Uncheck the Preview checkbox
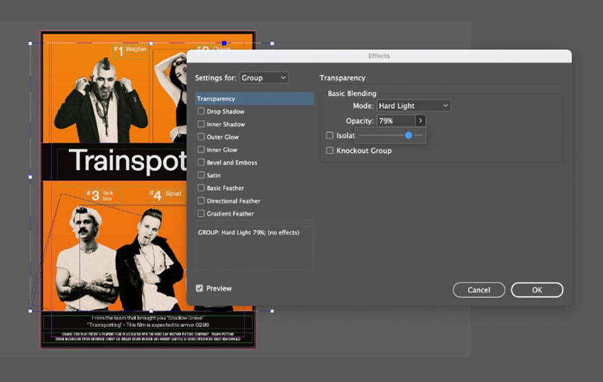This screenshot has width=603, height=382. tap(199, 288)
